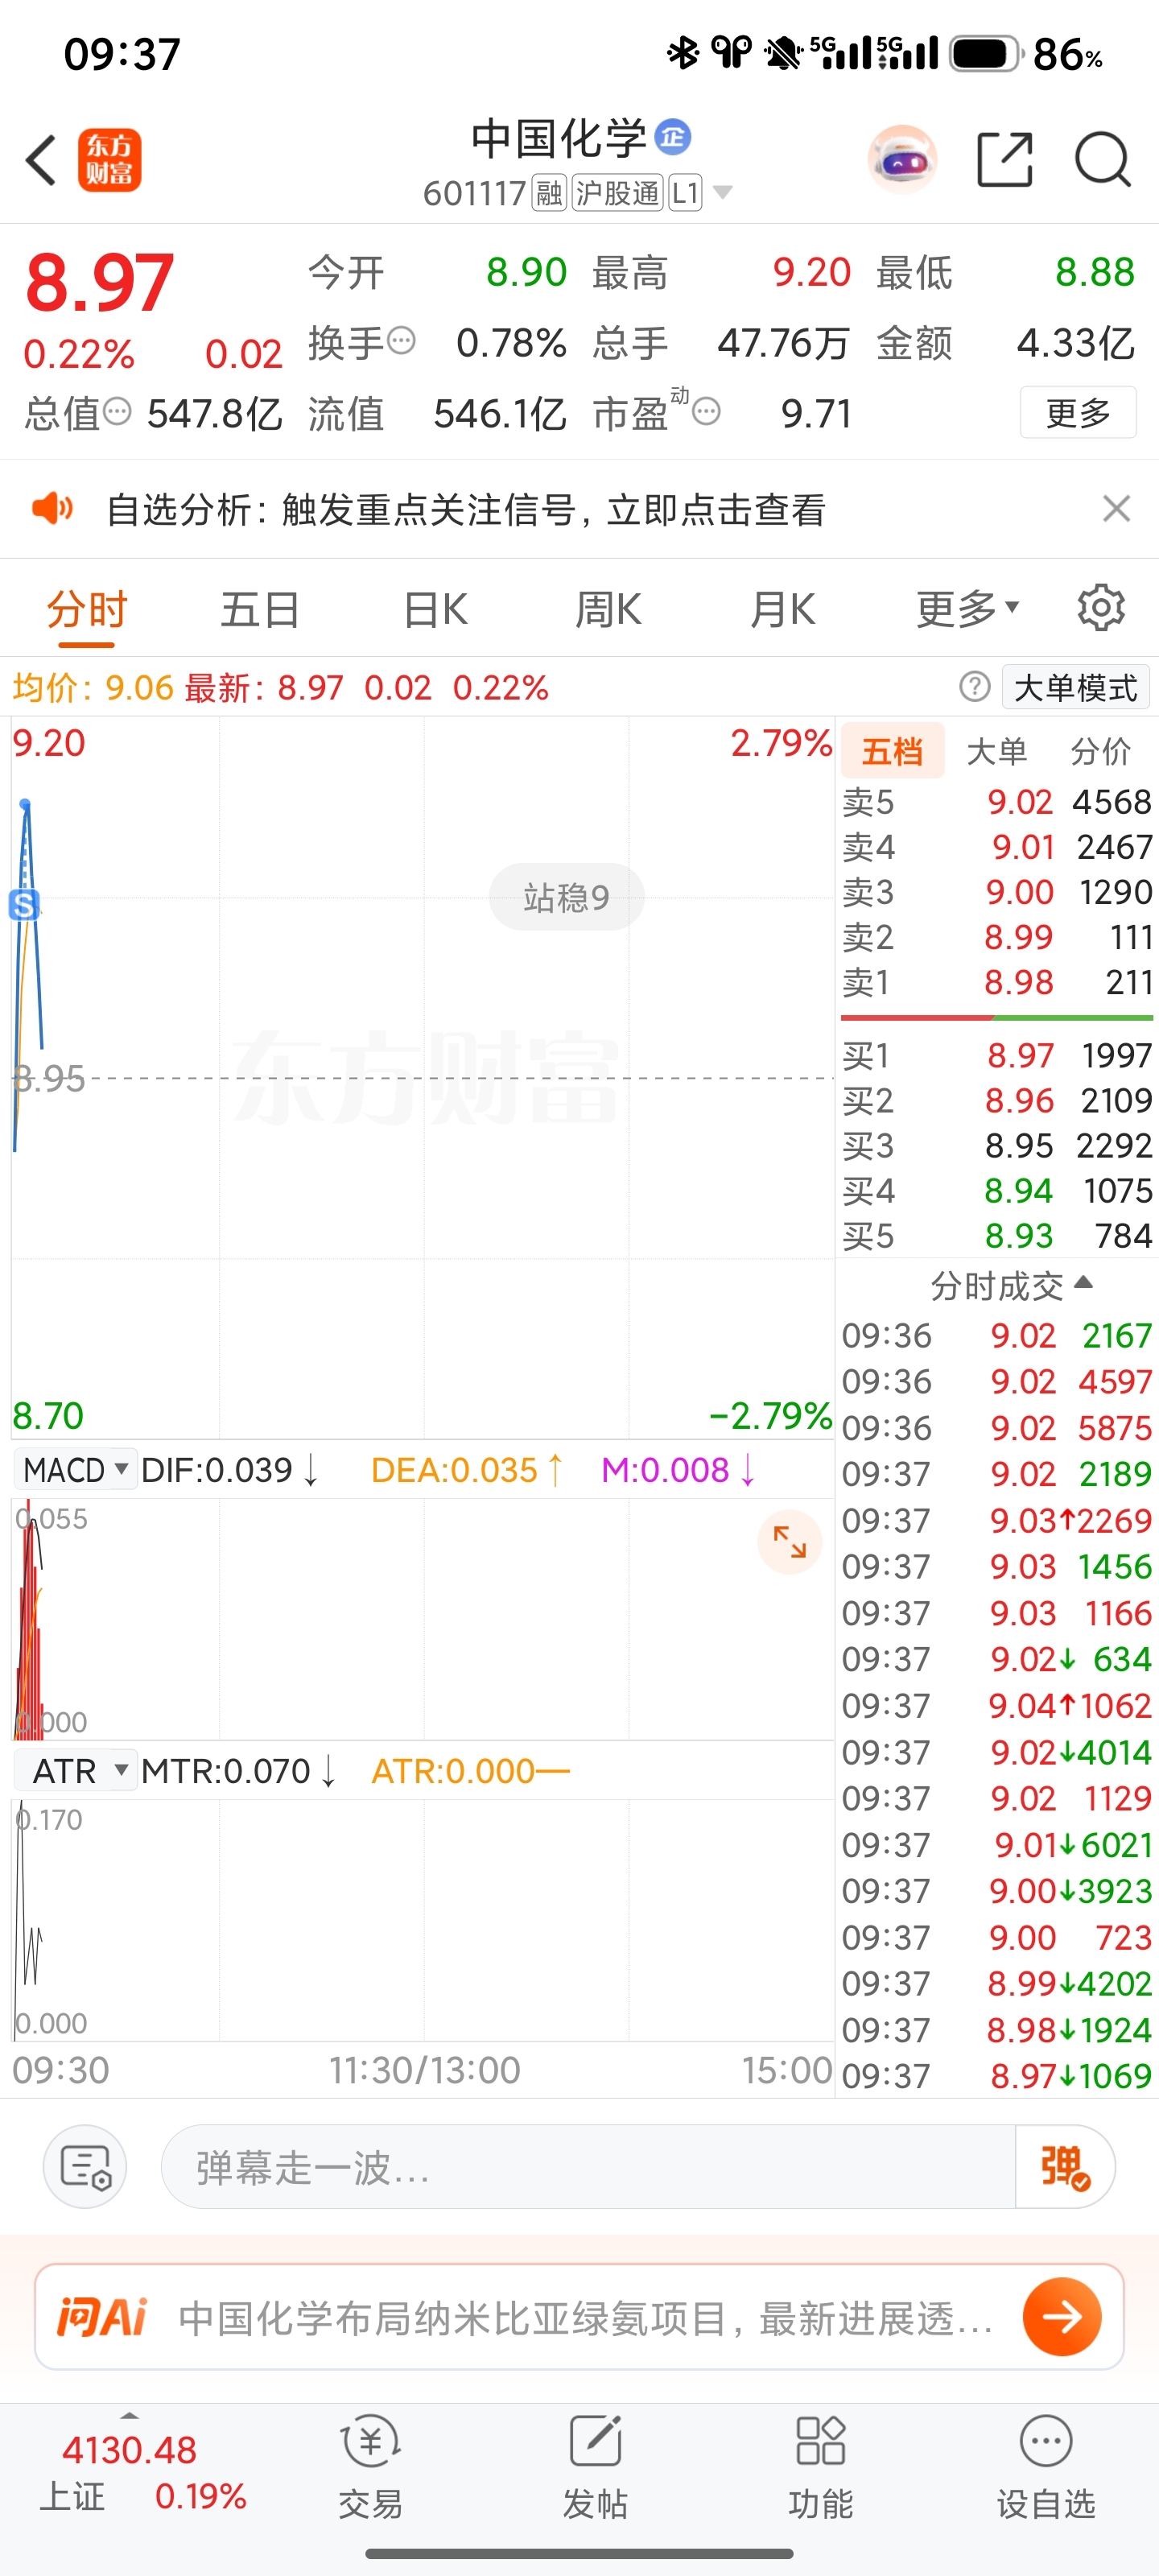The image size is (1159, 2576).
Task: Tap the 中国化学 stock title
Action: (x=559, y=138)
